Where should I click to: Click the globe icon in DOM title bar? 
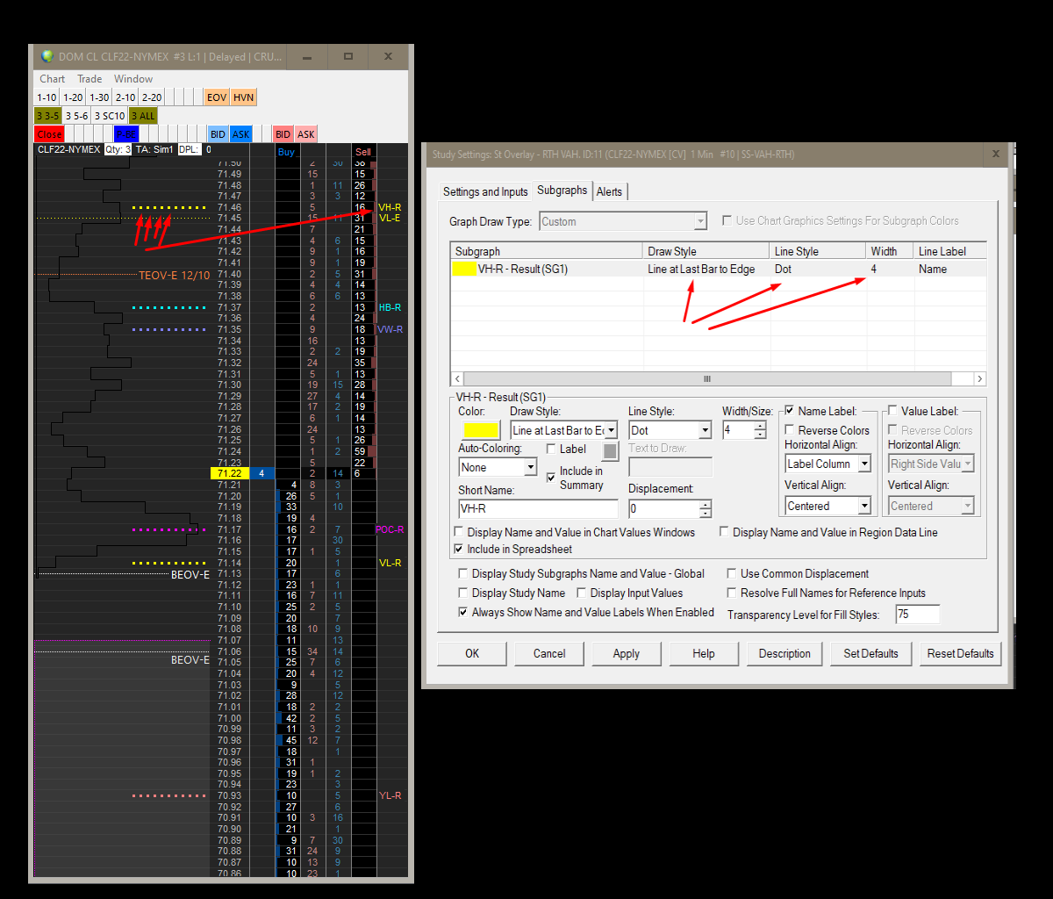47,56
